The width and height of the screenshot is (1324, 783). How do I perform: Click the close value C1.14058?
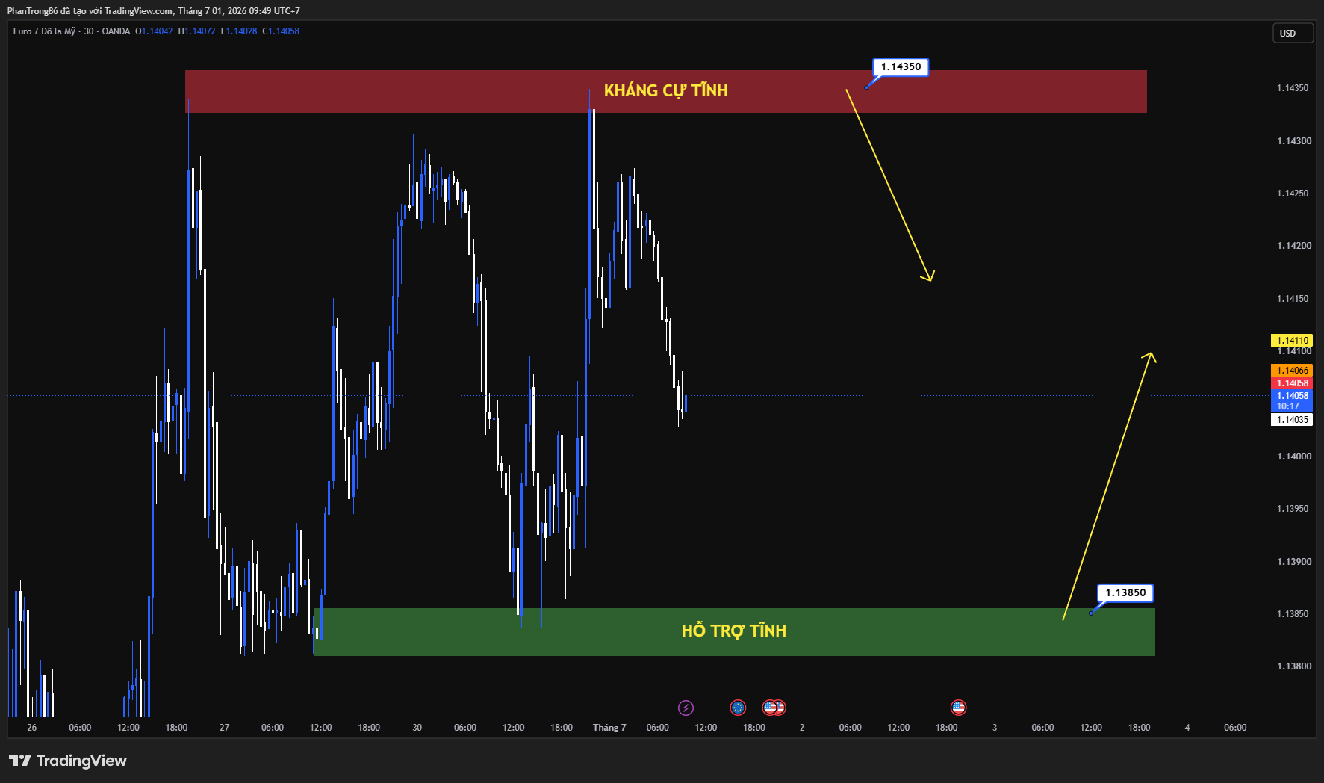(x=281, y=31)
